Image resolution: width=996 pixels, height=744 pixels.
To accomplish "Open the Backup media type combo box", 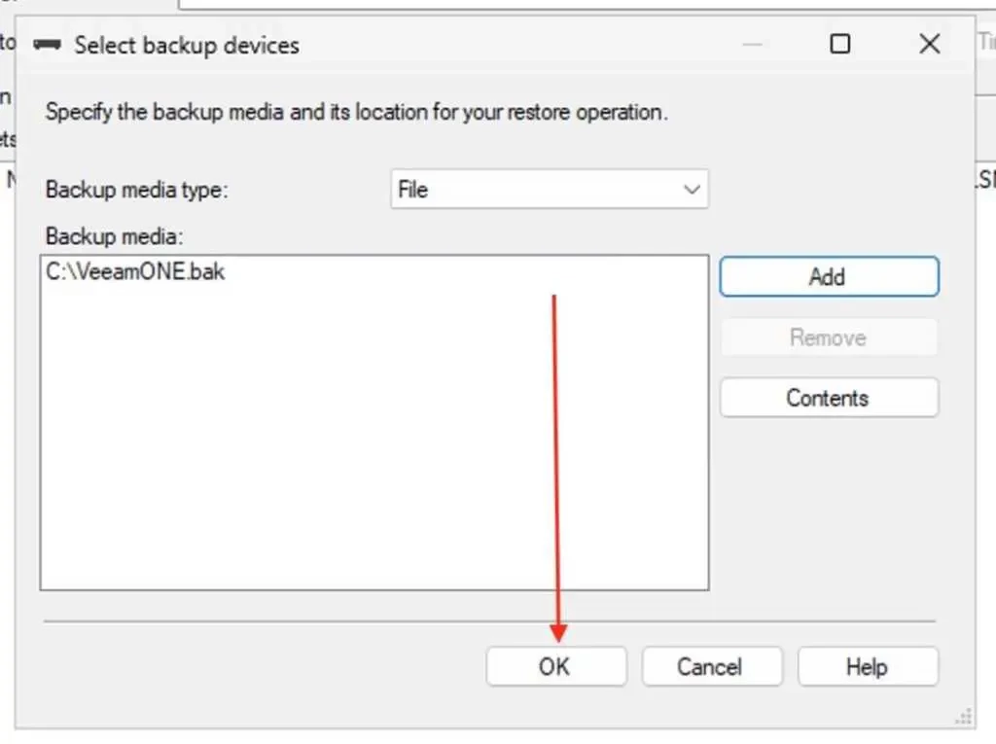I will (549, 190).
